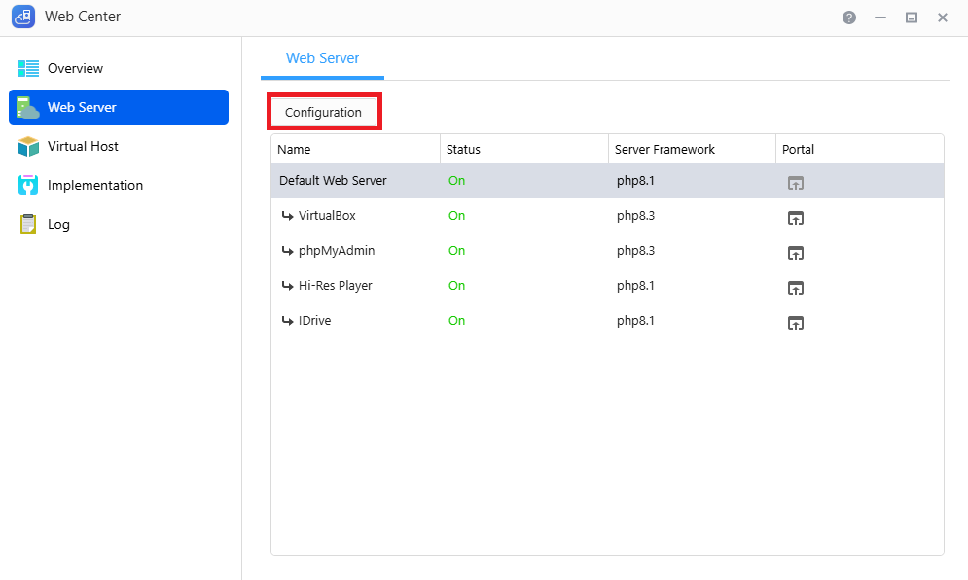Open the Implementation section
The height and width of the screenshot is (580, 968).
(119, 185)
